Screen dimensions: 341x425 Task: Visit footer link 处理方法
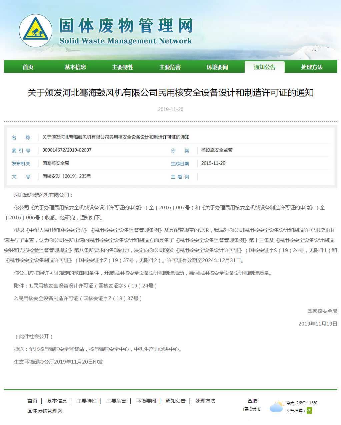coord(205,401)
